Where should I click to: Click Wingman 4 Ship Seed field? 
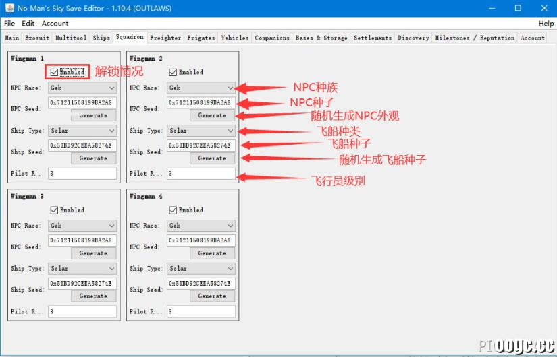point(201,284)
